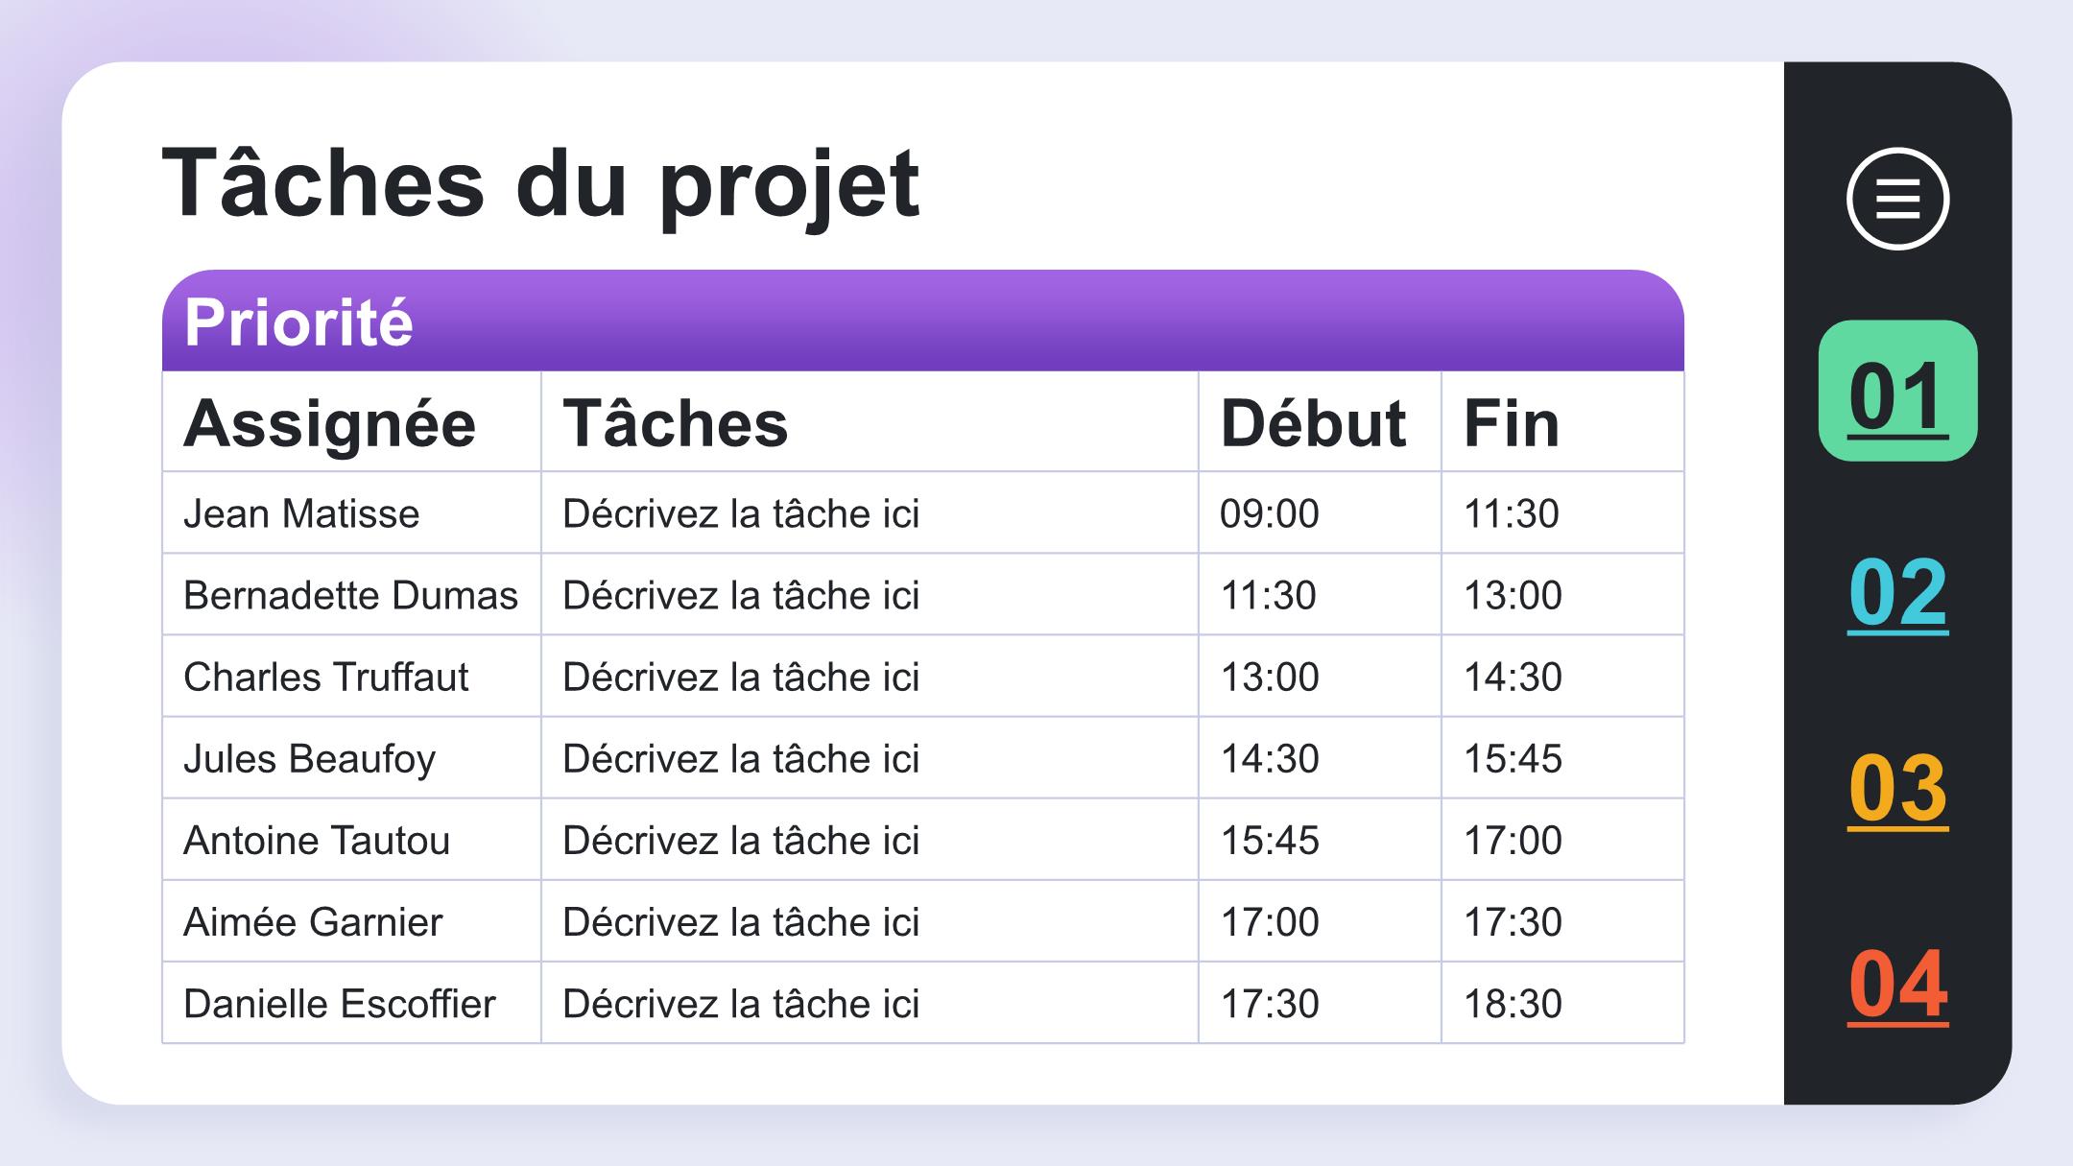Edit Charles Truffaut's task description

coord(870,676)
